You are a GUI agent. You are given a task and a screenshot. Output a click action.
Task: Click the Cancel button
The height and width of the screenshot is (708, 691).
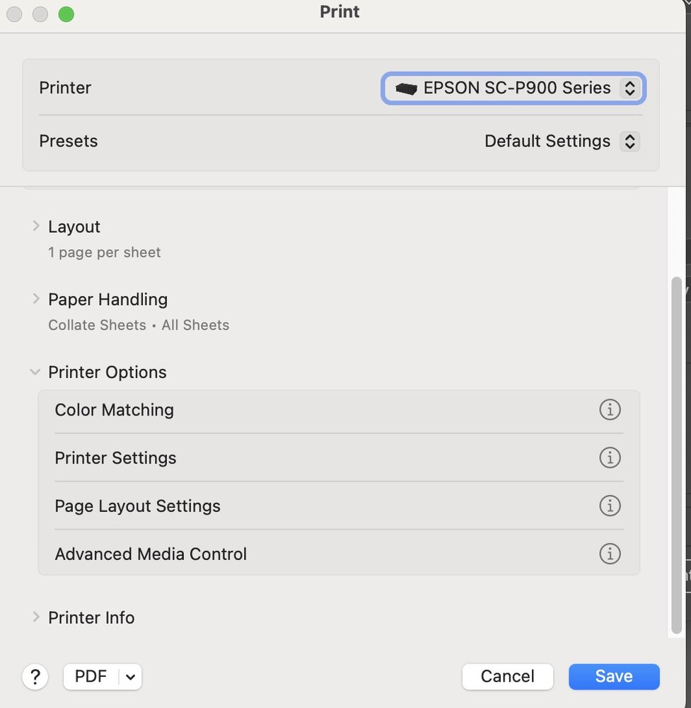(x=507, y=677)
